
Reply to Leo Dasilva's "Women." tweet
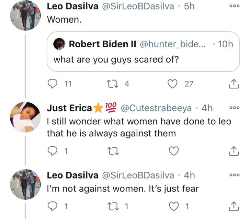pyautogui.click(x=52, y=84)
